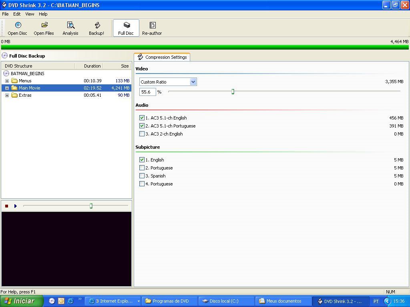This screenshot has width=410, height=307.
Task: Click the preview seek slider thumb
Action: [x=91, y=206]
